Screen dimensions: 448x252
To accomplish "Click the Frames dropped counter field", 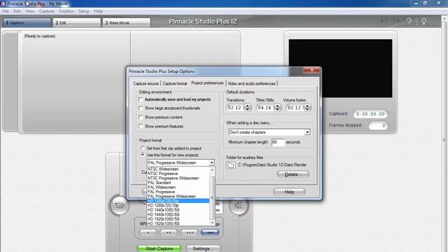I will coord(378,125).
